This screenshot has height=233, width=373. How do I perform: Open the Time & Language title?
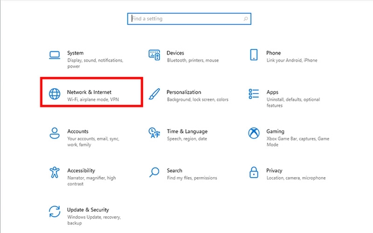click(187, 132)
